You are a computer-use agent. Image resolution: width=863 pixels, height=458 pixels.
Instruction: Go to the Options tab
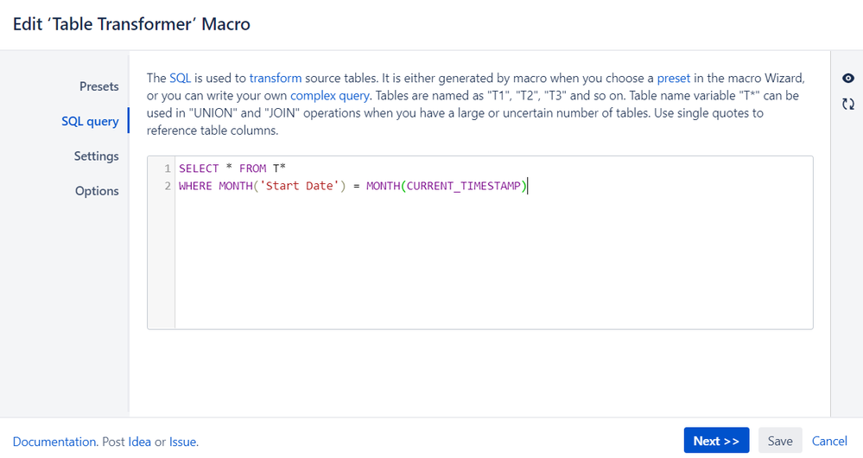point(97,191)
